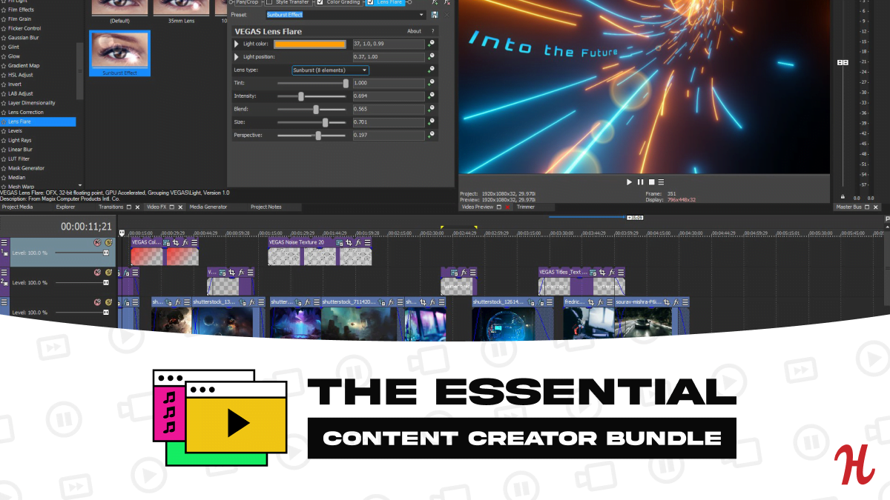Open pan/crop on VEGAS Noise Texture 20 clip
Image resolution: width=890 pixels, height=500 pixels.
[x=349, y=242]
